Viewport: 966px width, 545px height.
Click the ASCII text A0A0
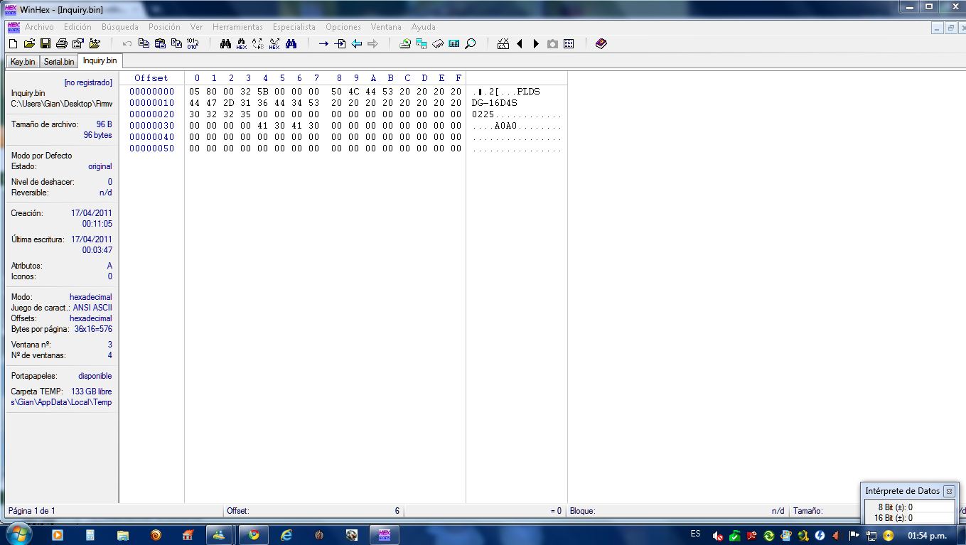pyautogui.click(x=506, y=126)
